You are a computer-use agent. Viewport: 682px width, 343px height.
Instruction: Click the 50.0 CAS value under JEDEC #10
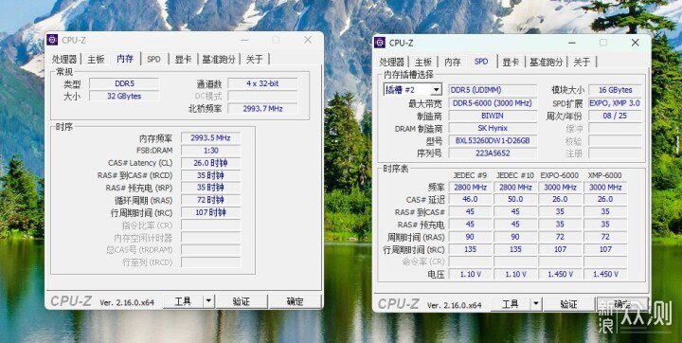point(515,199)
